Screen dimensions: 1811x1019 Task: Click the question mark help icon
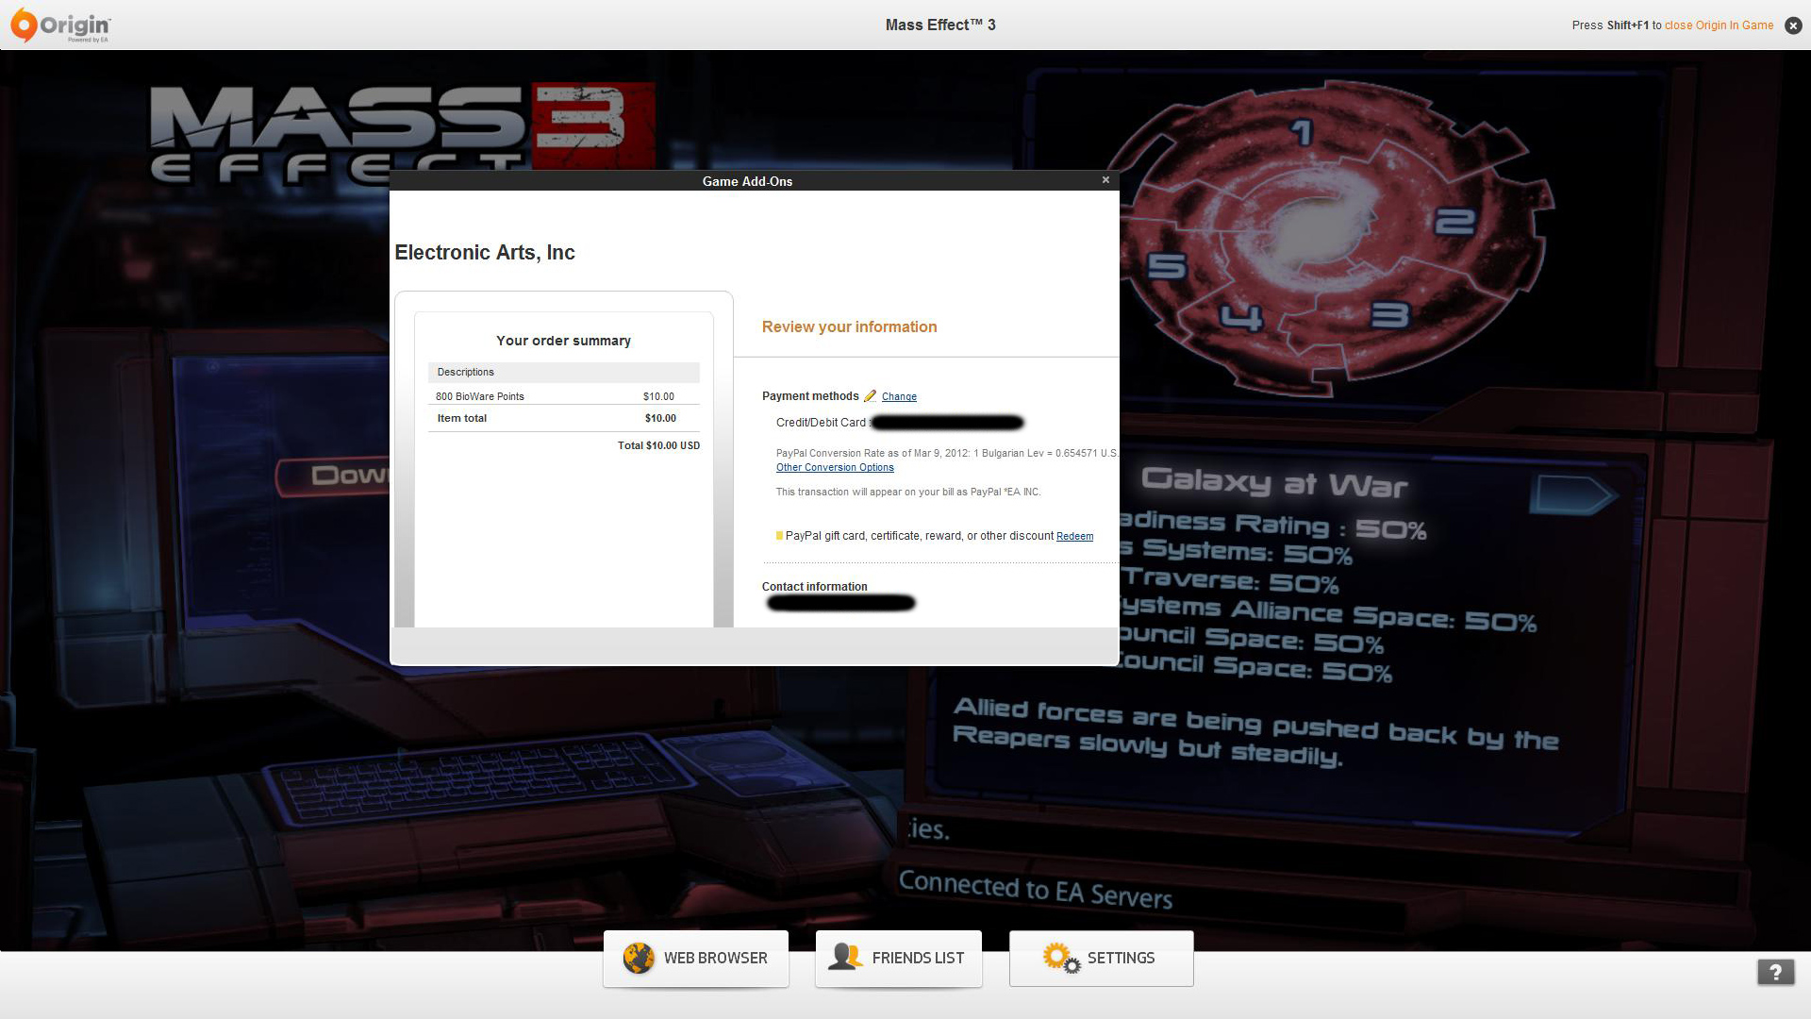click(x=1775, y=972)
